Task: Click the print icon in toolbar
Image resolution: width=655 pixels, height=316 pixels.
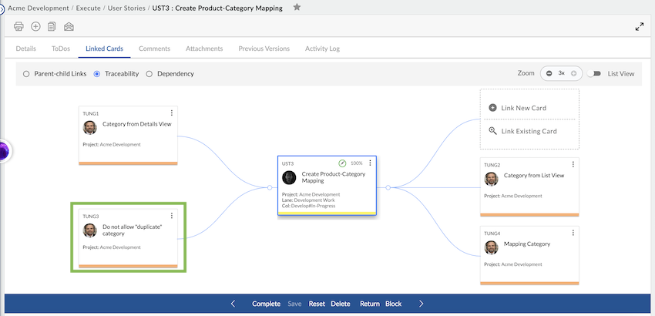Action: pos(19,27)
